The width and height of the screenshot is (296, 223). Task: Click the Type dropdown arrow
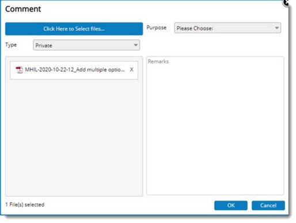pyautogui.click(x=135, y=45)
